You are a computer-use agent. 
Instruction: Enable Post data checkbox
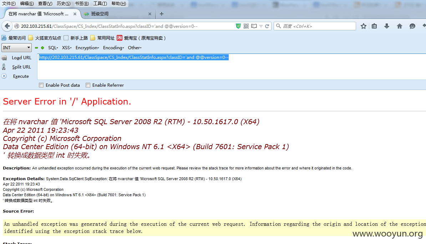pos(41,85)
